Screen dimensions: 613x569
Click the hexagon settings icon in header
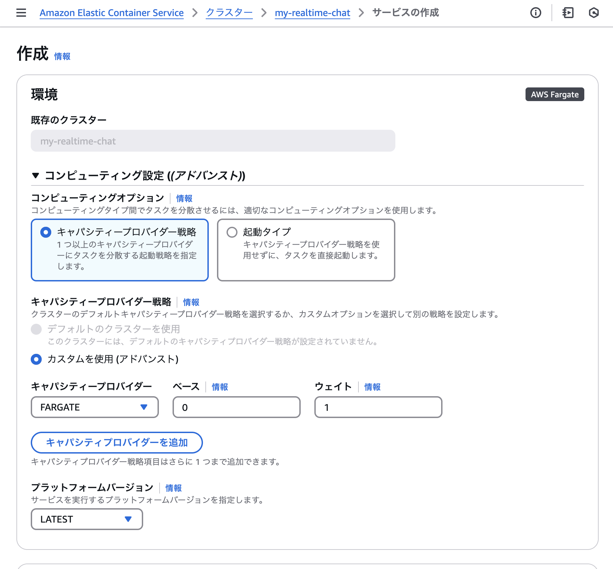tap(594, 13)
